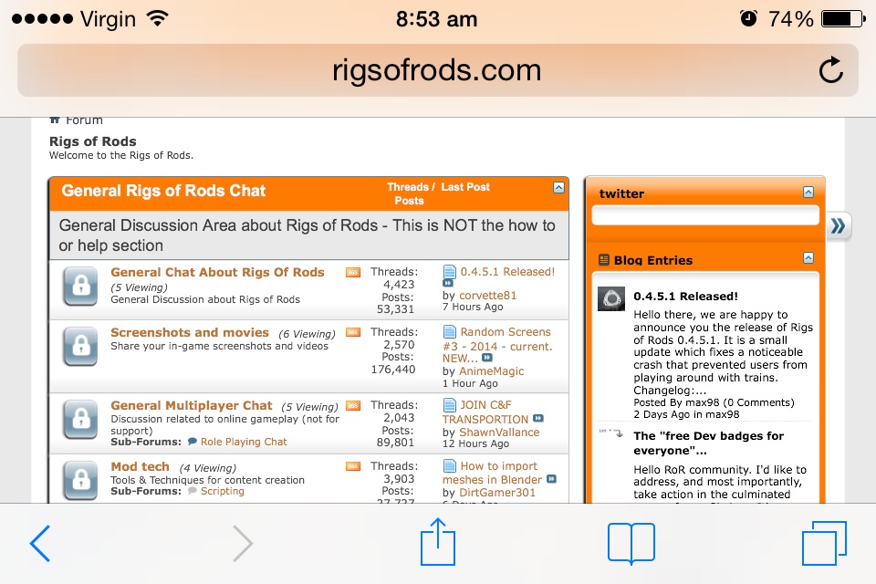Open the 0.4.5.1 Released! blog entry title
This screenshot has width=876, height=584.
pos(685,297)
